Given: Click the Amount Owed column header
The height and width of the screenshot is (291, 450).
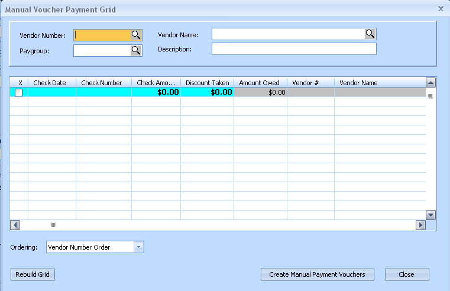Looking at the screenshot, I should pos(259,83).
